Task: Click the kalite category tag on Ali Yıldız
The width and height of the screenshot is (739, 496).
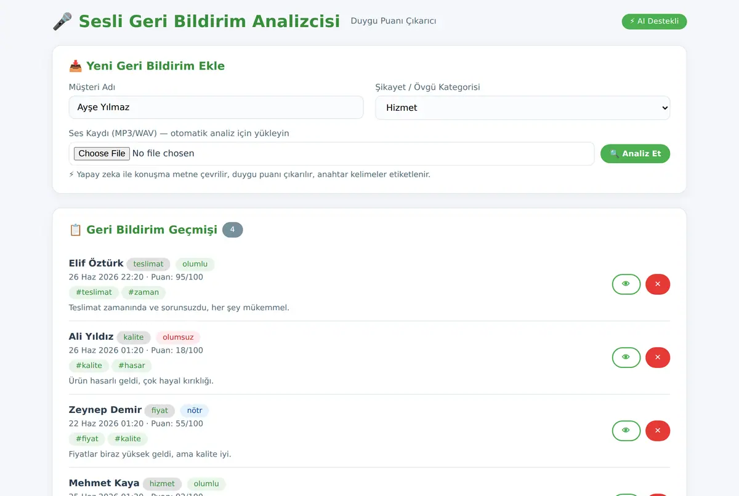Action: (134, 337)
